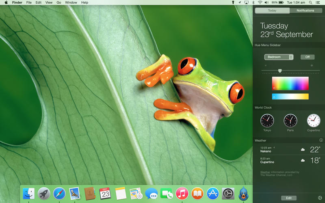Image resolution: width=325 pixels, height=203 pixels.
Task: Toggle the Hue light Off button
Action: click(307, 57)
